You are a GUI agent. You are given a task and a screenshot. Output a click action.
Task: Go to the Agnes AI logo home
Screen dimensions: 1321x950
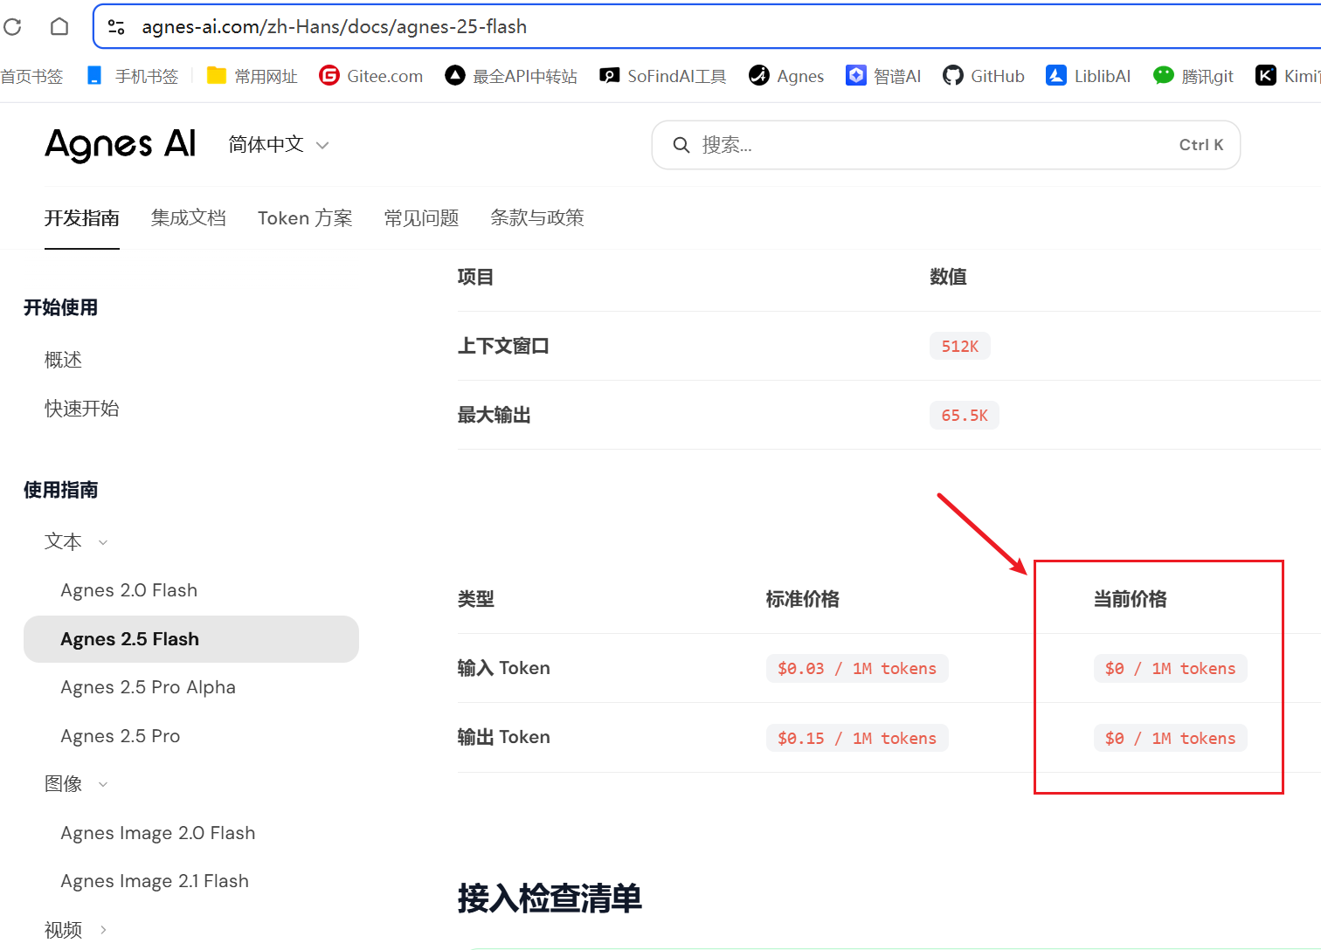[x=121, y=145]
